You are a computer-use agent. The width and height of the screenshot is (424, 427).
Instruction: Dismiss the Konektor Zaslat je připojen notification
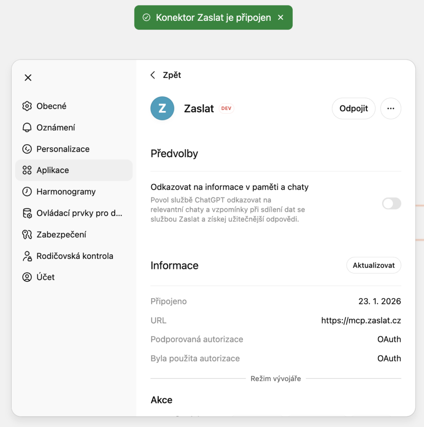pos(281,18)
